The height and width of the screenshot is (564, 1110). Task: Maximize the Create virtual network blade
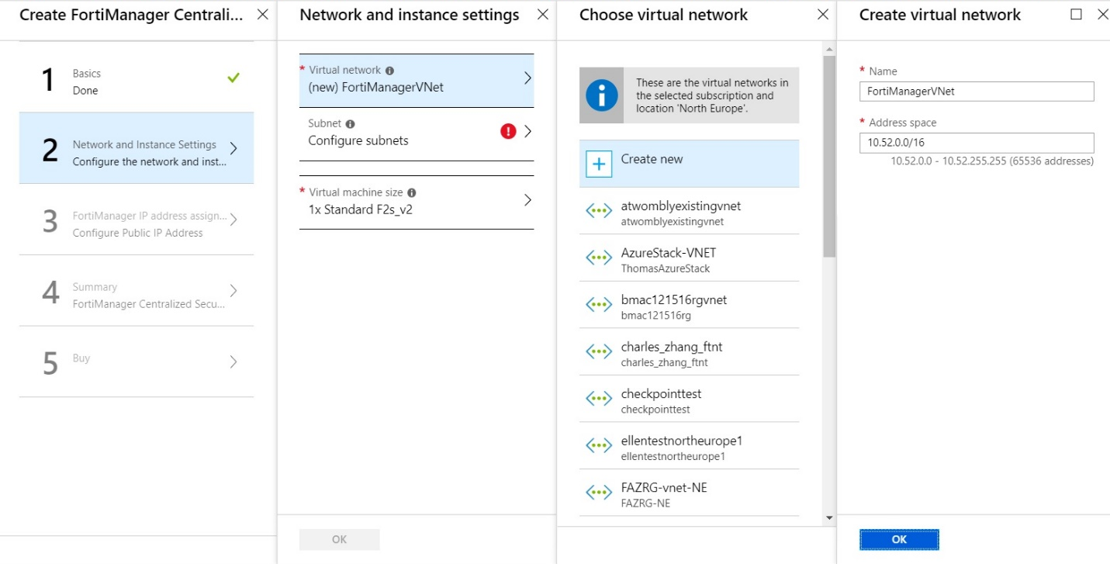click(x=1076, y=14)
